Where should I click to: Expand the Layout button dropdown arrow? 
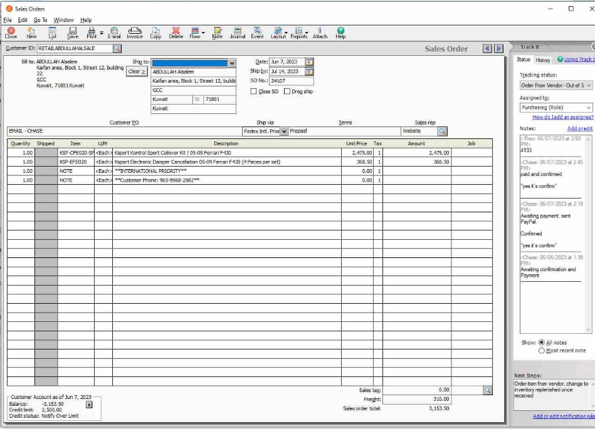pyautogui.click(x=286, y=33)
